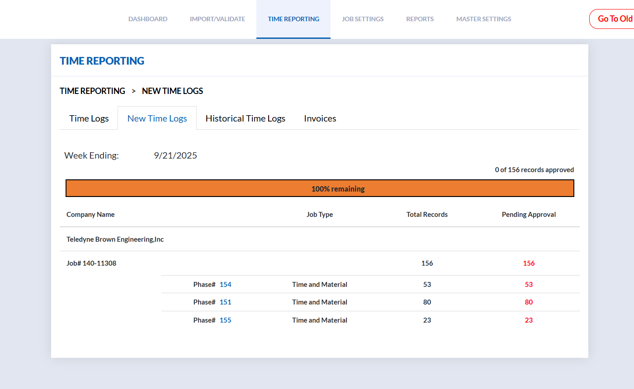The image size is (634, 389).
Task: Click the Job# 140-11308 row label
Action: (91, 263)
